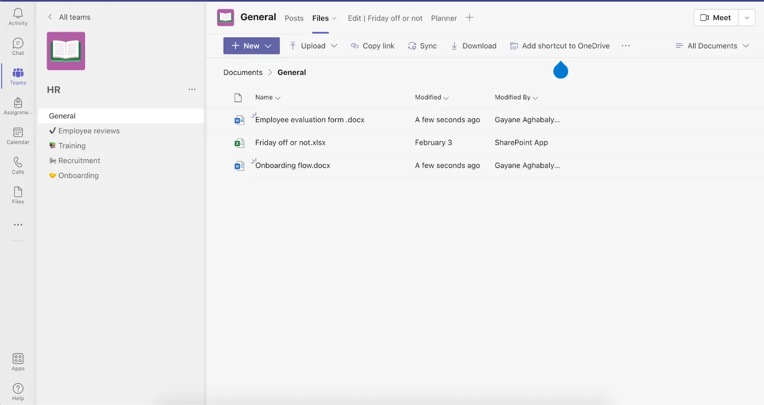Screen dimensions: 764x405
Task: Go to Documents in breadcrumb
Action: coord(243,72)
